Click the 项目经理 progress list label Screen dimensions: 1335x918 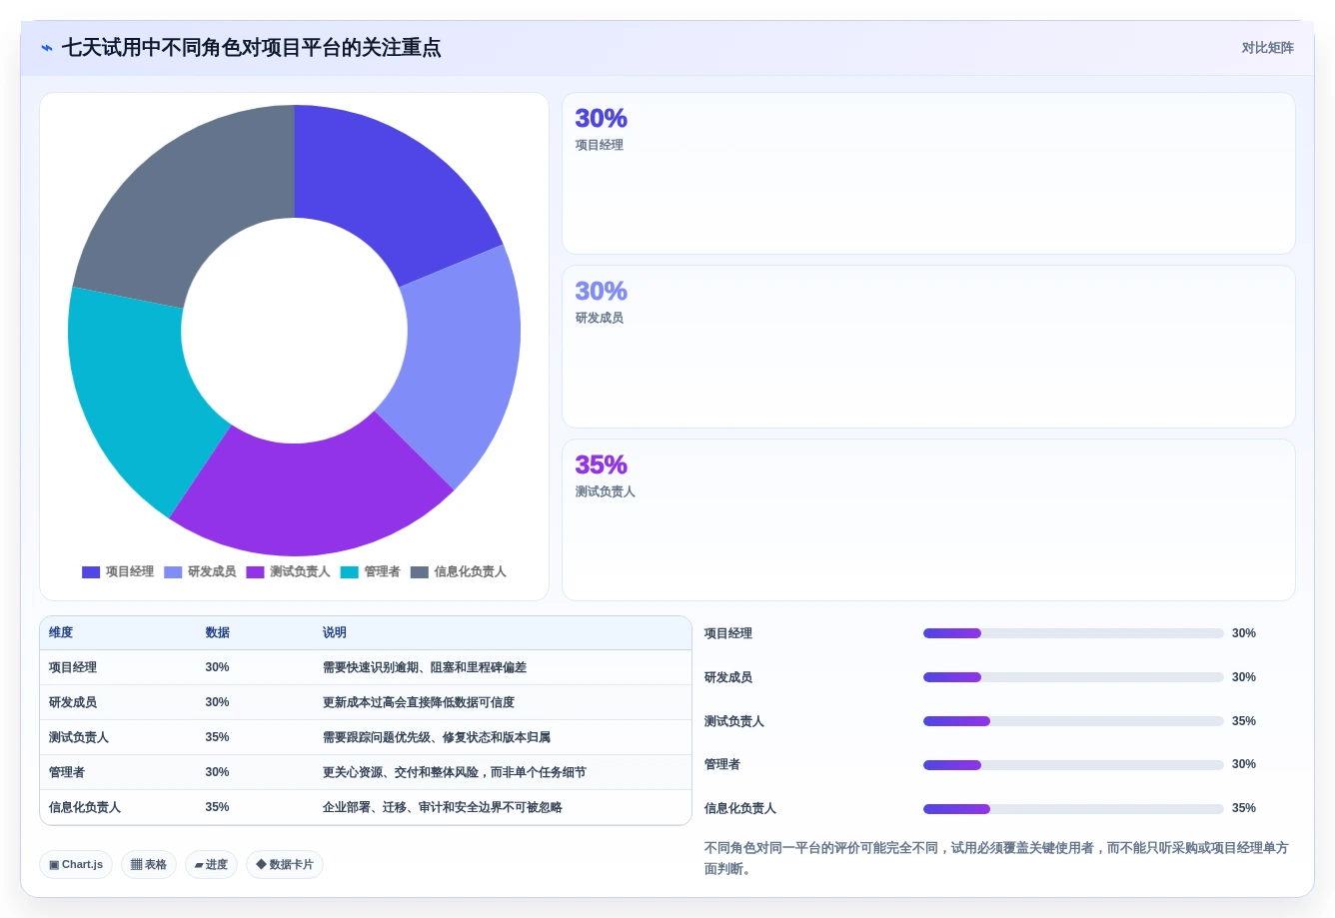point(728,633)
